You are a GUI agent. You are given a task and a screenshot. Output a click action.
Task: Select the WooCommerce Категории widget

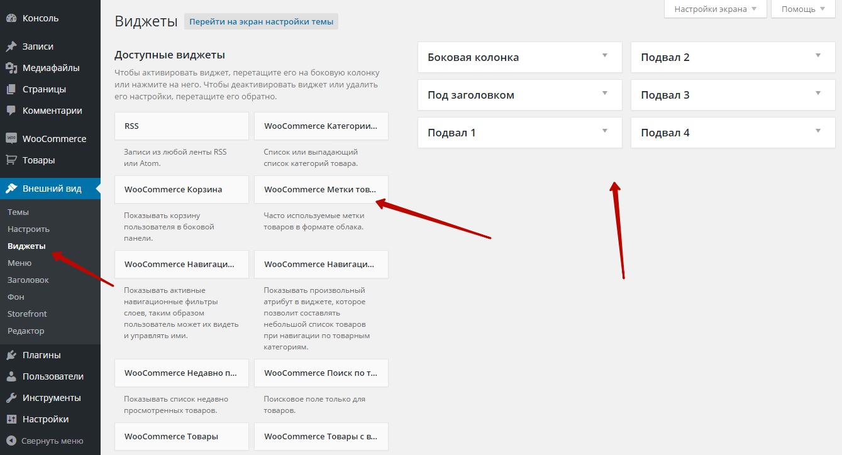point(321,126)
